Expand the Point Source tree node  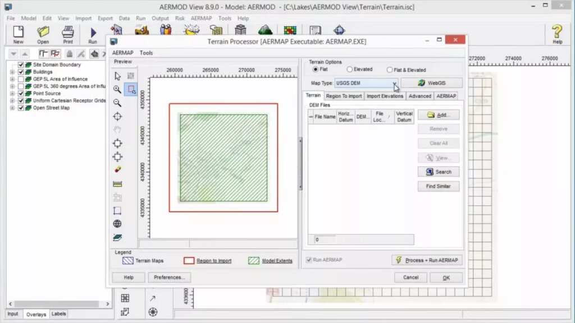(12, 94)
